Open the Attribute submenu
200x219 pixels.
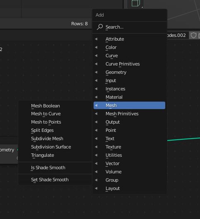click(x=130, y=39)
